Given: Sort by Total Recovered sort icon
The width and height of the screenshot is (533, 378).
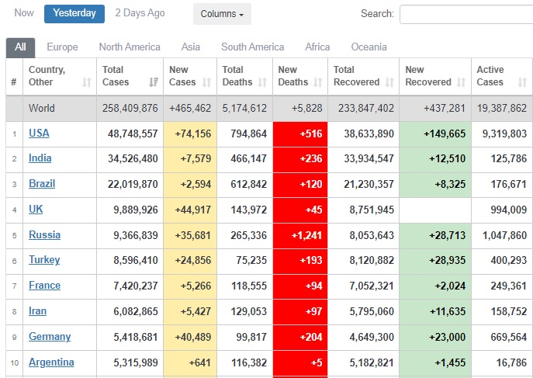Looking at the screenshot, I should pyautogui.click(x=389, y=82).
